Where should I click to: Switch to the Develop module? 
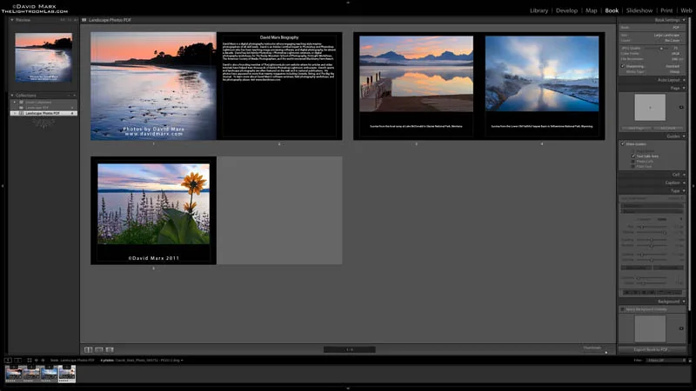tap(567, 10)
